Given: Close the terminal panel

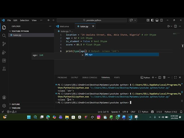Looking at the screenshot, I should click(x=180, y=77).
